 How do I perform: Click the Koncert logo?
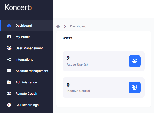[18, 7]
